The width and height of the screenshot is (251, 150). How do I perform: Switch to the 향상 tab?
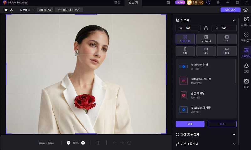117,3
